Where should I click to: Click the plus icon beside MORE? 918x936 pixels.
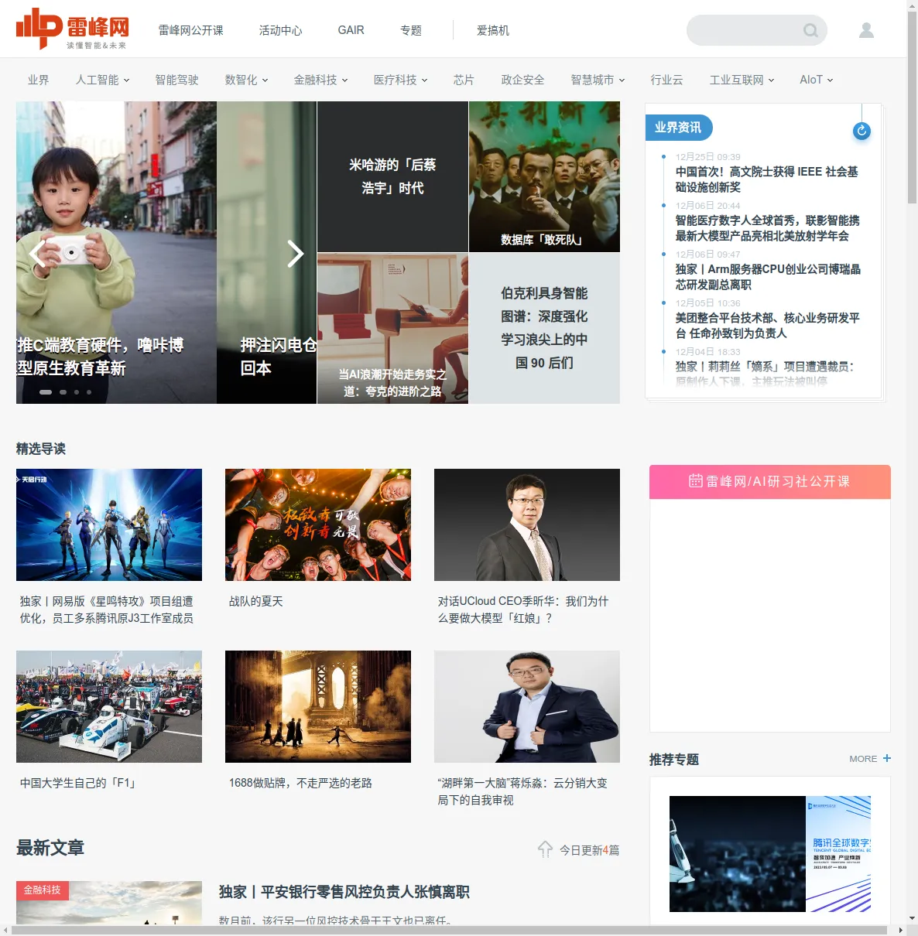[x=887, y=758]
